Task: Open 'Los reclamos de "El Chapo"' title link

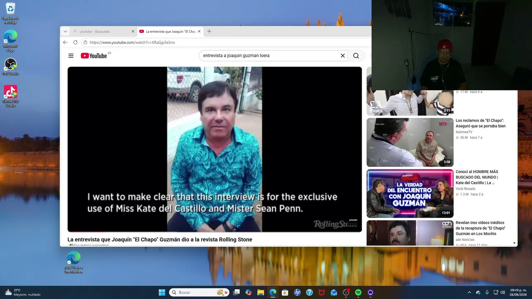Action: 480,123
